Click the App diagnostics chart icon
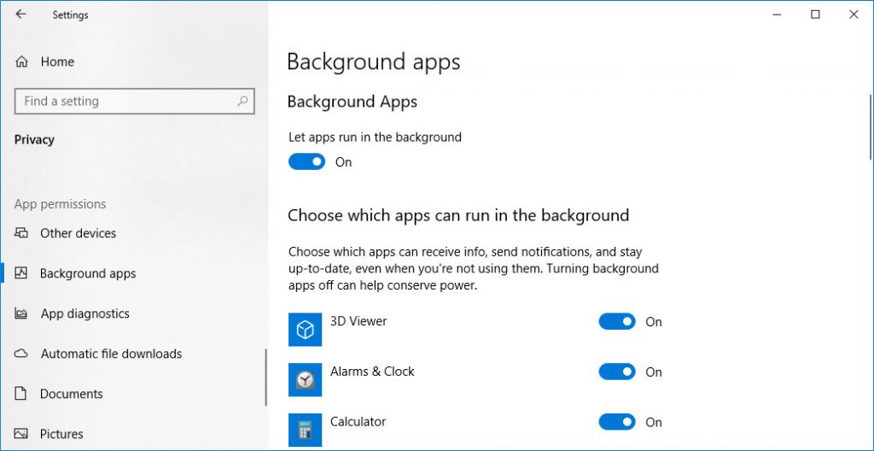The image size is (874, 451). click(x=21, y=313)
